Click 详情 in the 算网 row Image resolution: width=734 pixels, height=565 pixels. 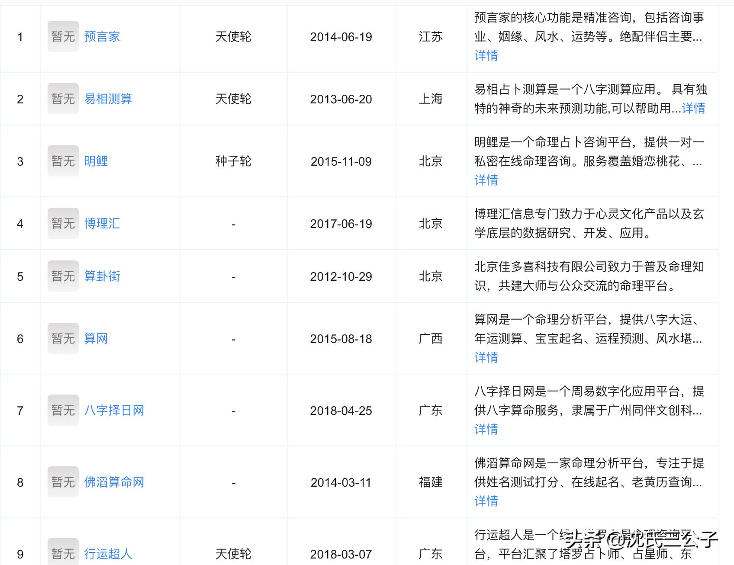click(x=486, y=358)
